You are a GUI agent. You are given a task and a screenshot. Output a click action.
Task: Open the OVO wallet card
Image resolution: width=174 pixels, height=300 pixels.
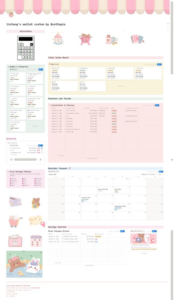tap(65, 86)
